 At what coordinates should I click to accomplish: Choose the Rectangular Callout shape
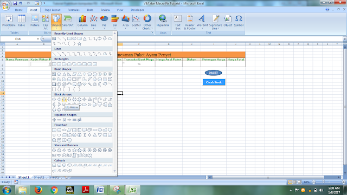[54, 165]
